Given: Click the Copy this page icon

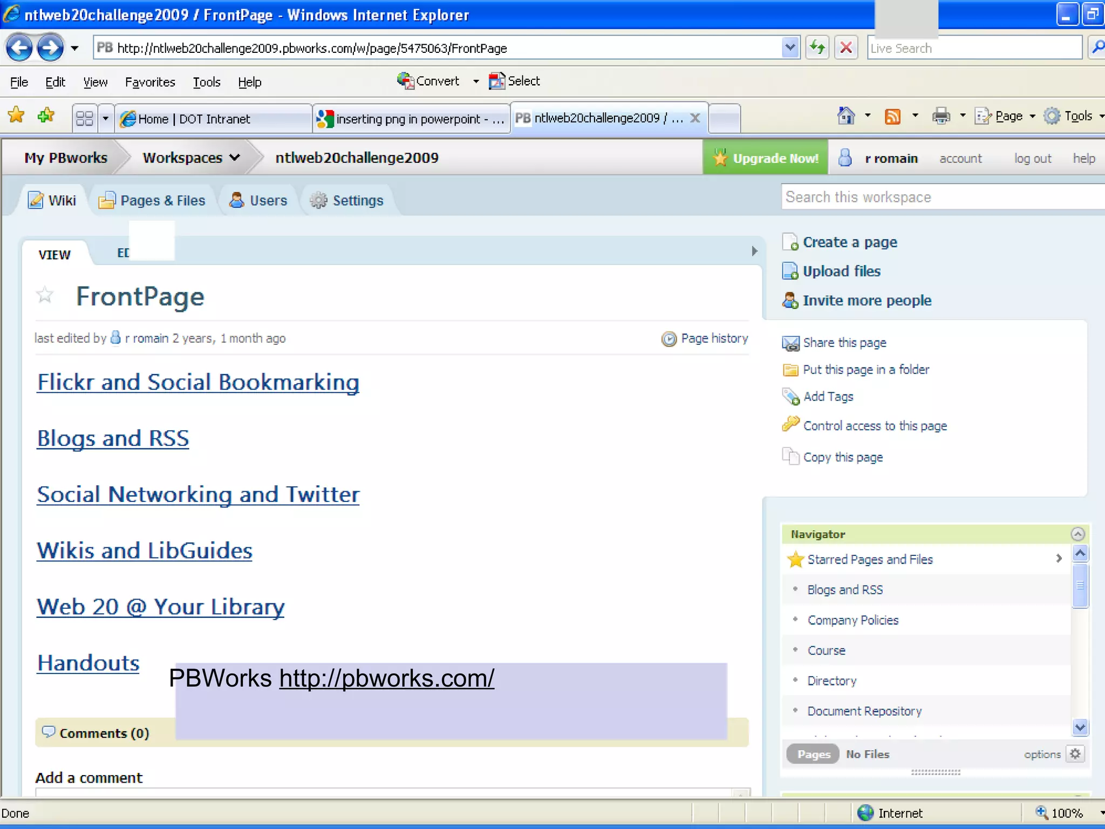Looking at the screenshot, I should 790,457.
